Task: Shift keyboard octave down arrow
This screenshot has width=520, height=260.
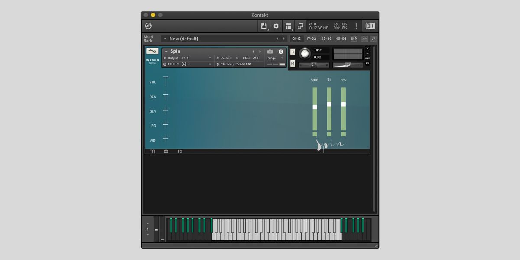Action: coord(147,234)
